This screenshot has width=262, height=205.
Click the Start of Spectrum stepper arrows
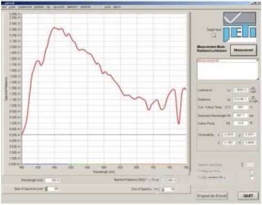point(46,189)
